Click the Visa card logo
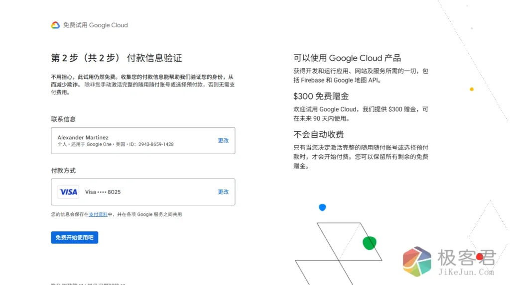510x285 pixels. 68,192
